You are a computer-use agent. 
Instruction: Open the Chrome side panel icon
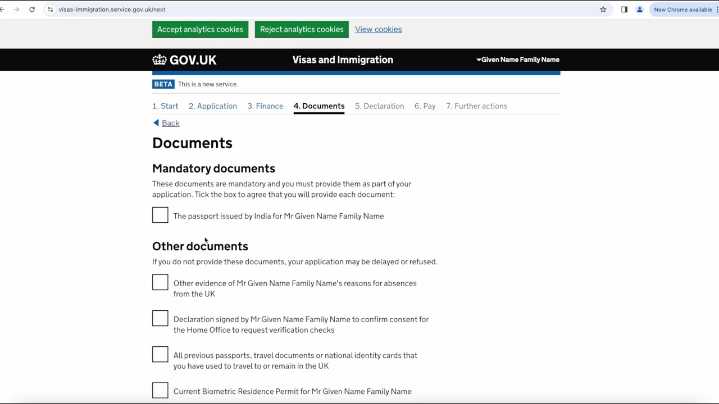[624, 10]
